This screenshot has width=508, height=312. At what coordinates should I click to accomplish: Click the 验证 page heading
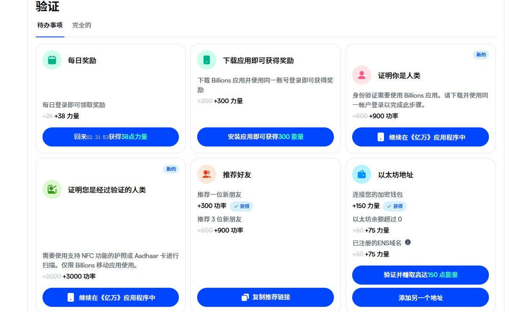(x=47, y=6)
